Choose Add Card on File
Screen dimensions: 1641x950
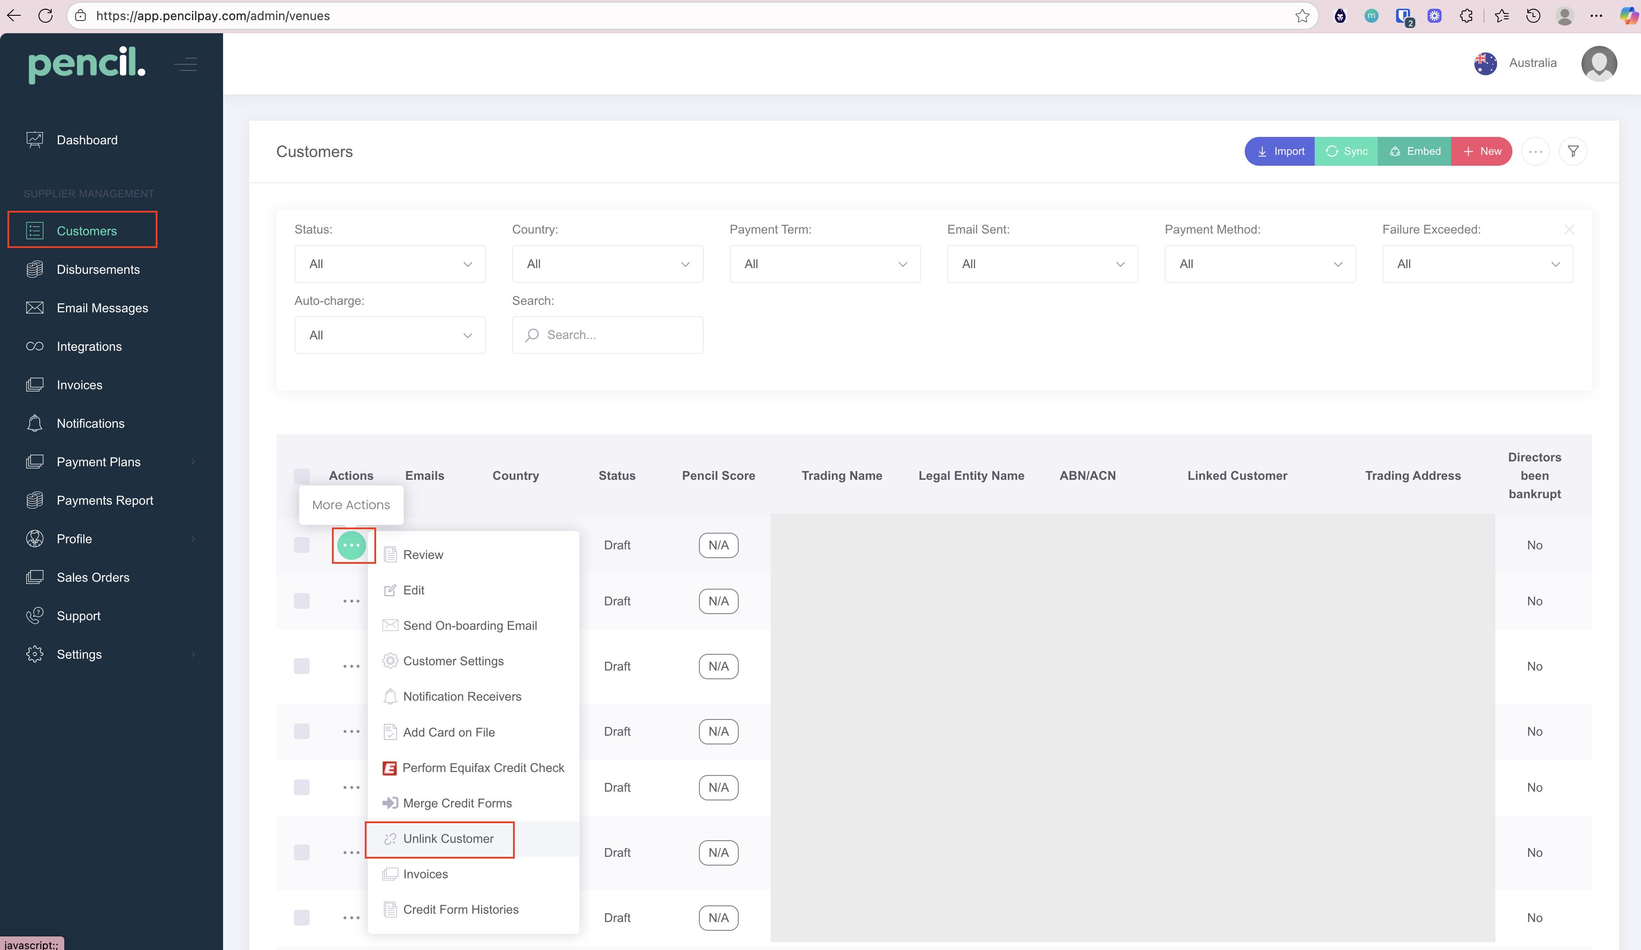click(x=473, y=733)
